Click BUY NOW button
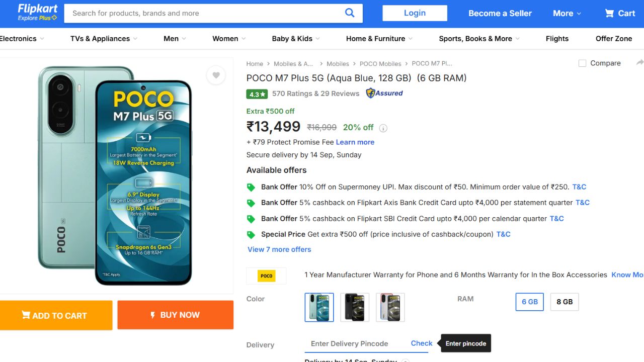 coord(176,315)
